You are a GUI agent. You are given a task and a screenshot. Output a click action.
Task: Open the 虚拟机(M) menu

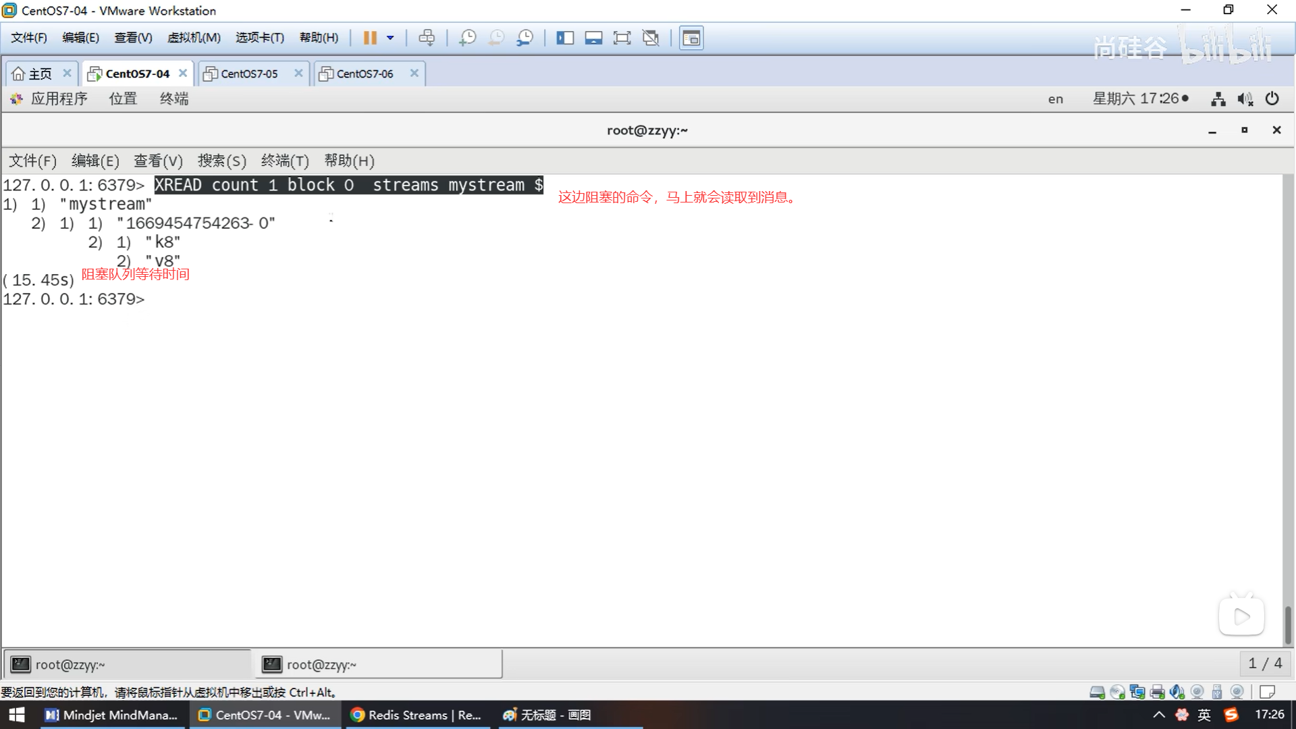(x=194, y=38)
